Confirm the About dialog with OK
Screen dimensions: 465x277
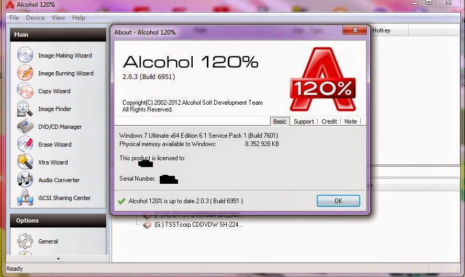coord(338,201)
